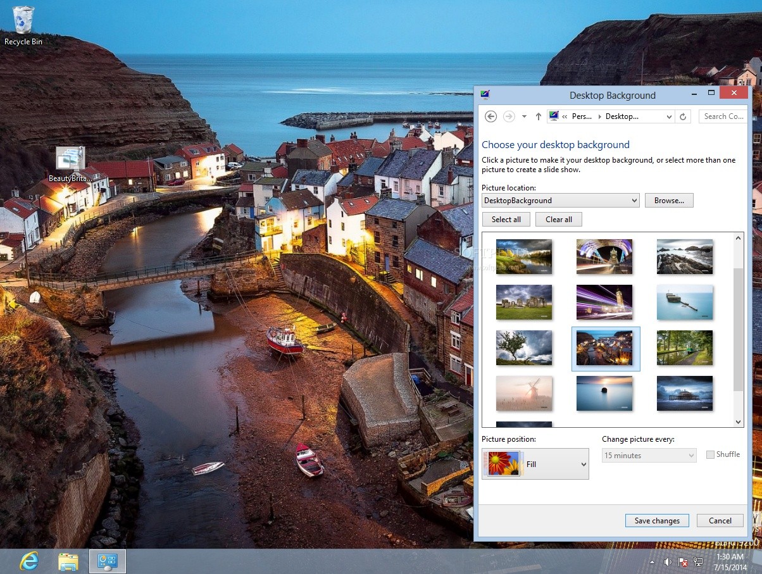Click the Select all button
Viewport: 762px width, 574px height.
click(506, 220)
